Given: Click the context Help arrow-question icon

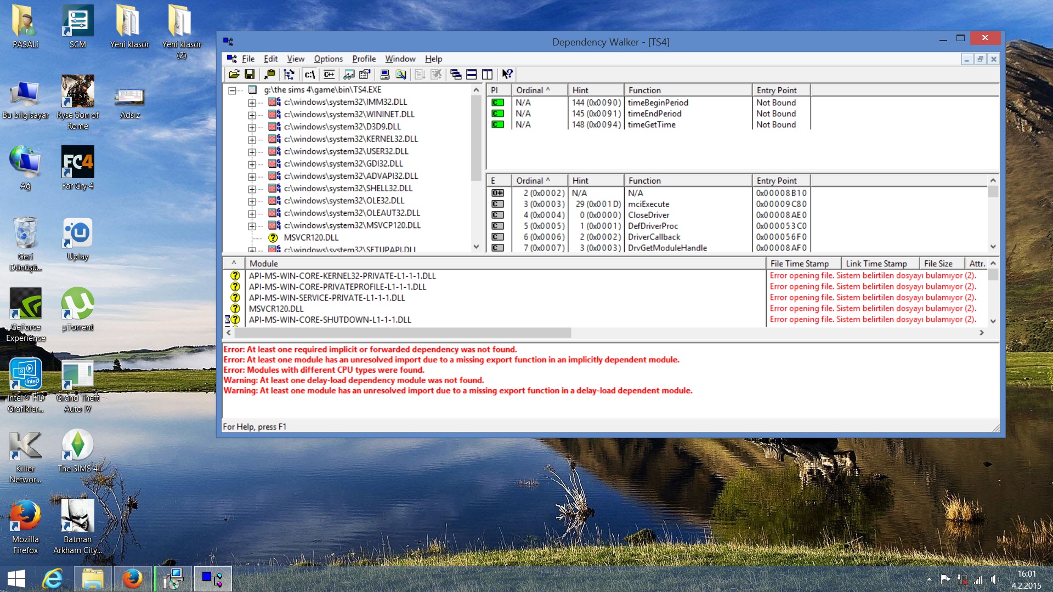Looking at the screenshot, I should (507, 75).
